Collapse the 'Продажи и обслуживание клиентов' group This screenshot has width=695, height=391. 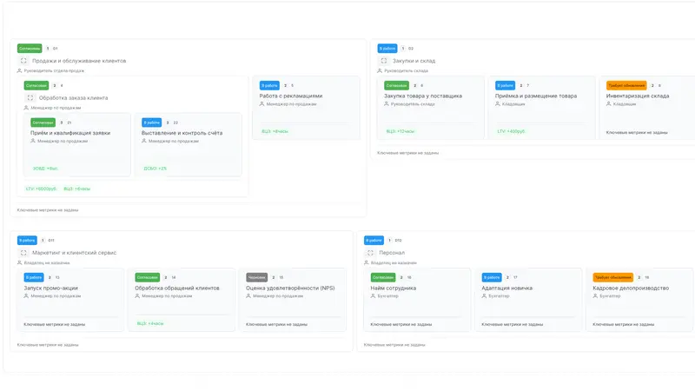[23, 61]
